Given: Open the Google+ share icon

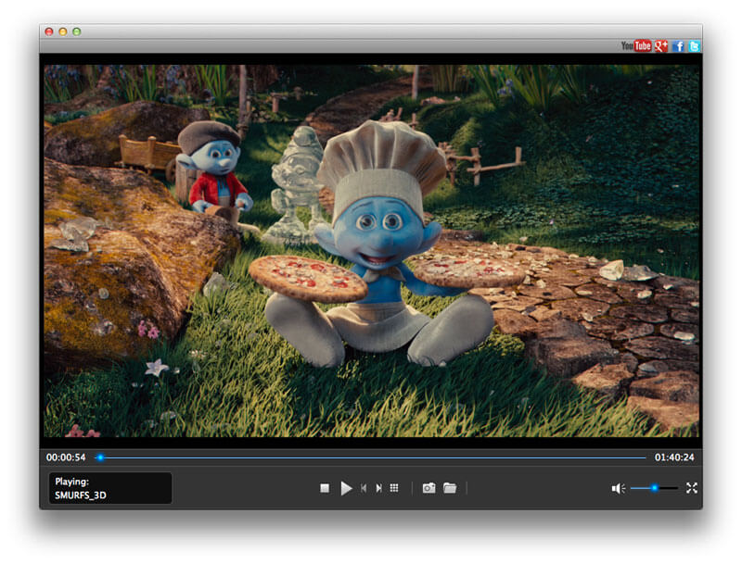Looking at the screenshot, I should [660, 45].
